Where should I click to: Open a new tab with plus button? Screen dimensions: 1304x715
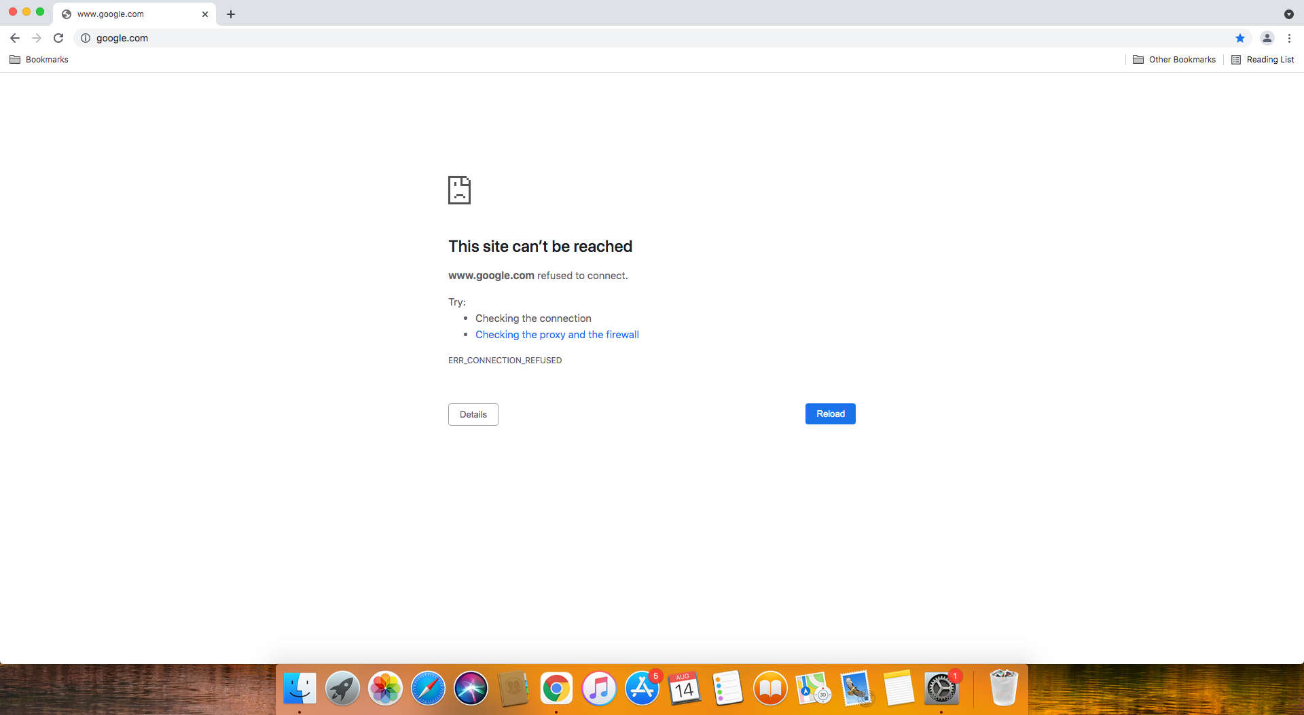click(231, 14)
